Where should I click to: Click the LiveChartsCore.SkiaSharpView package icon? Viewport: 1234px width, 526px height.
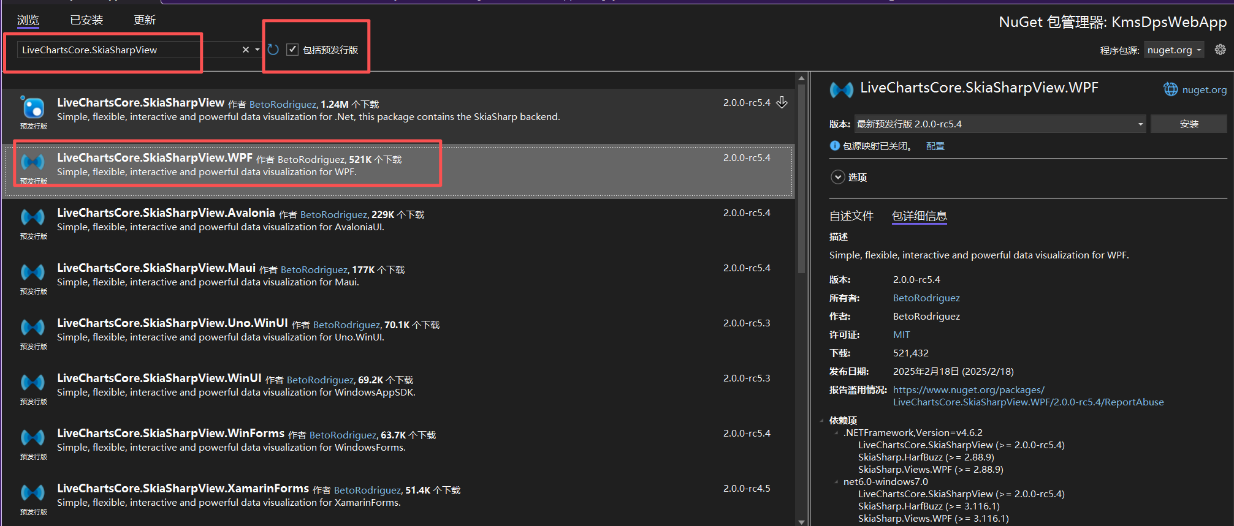point(33,108)
